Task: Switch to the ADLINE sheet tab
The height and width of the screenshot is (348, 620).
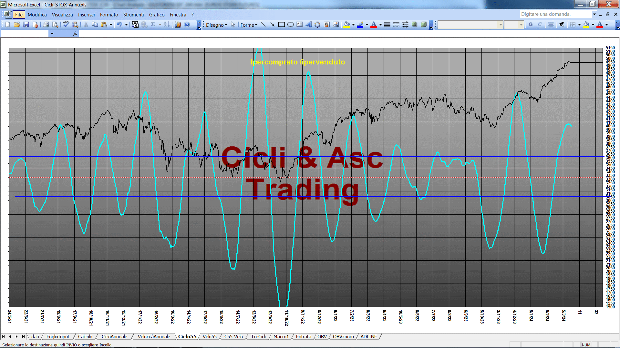Action: (369, 337)
